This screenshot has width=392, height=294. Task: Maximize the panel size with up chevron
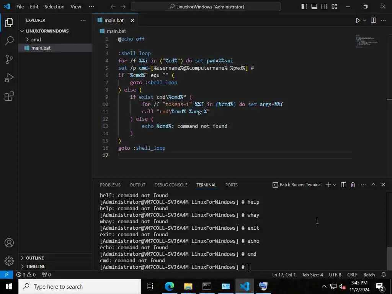tap(373, 185)
